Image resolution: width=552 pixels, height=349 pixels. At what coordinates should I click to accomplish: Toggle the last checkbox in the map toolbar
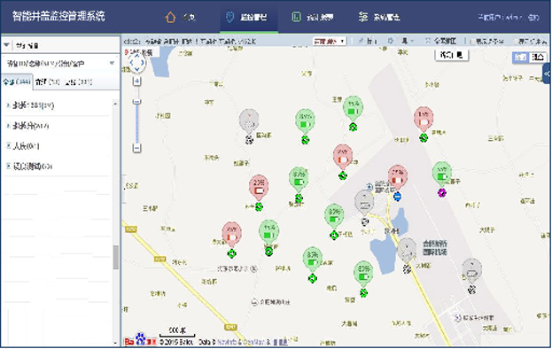[516, 41]
